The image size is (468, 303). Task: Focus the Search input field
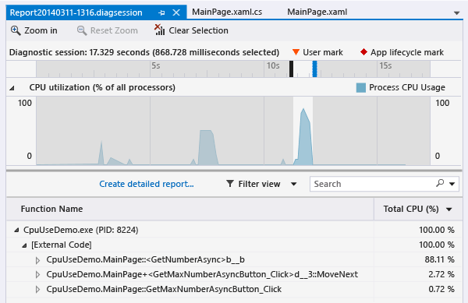click(372, 184)
